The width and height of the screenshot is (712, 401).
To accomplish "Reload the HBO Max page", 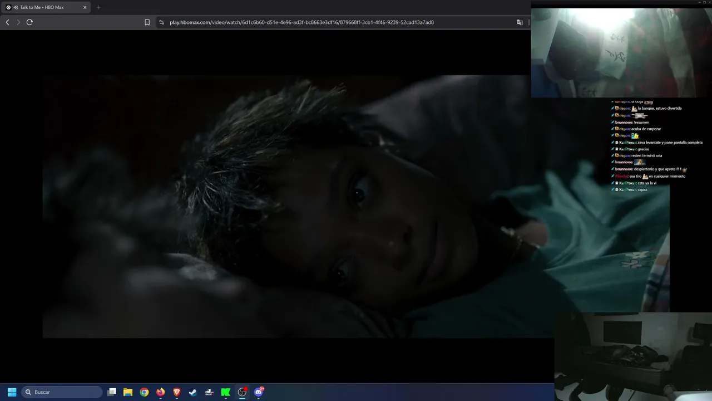I will pos(29,22).
